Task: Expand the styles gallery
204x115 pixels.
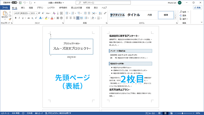Action: [175, 18]
